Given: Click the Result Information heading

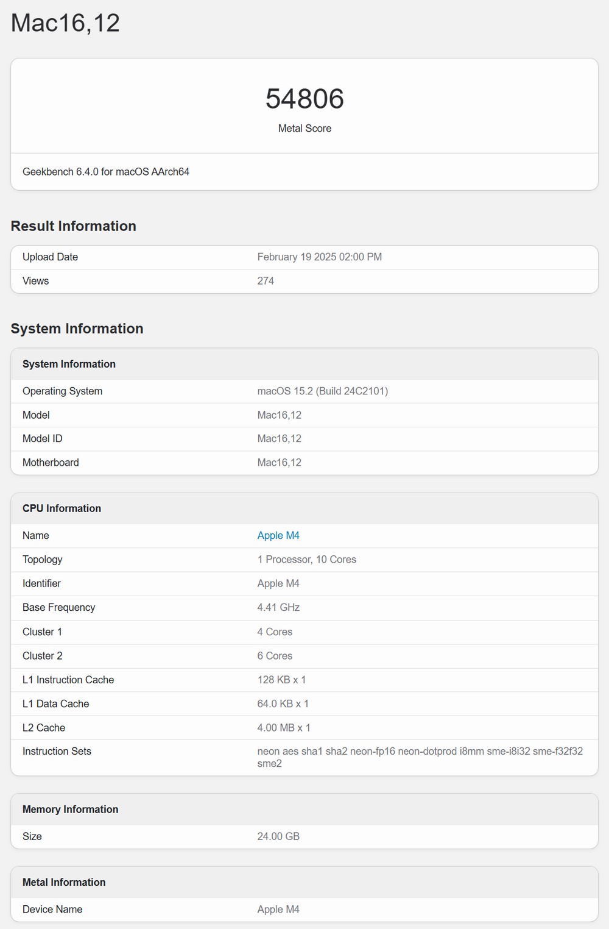Looking at the screenshot, I should tap(74, 226).
